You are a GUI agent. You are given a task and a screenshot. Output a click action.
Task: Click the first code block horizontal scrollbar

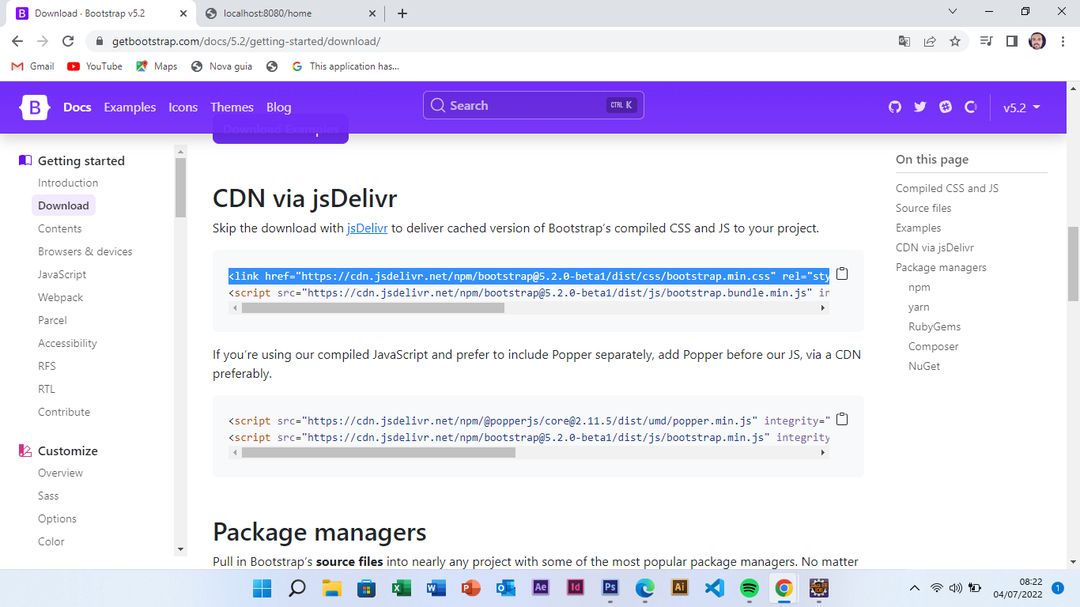[373, 307]
